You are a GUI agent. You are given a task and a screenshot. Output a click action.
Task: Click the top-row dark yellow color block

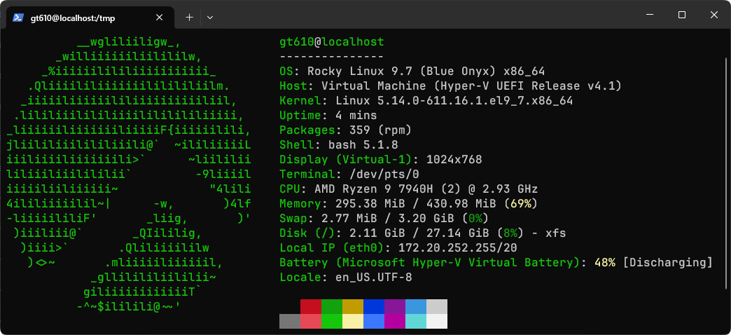(x=352, y=306)
